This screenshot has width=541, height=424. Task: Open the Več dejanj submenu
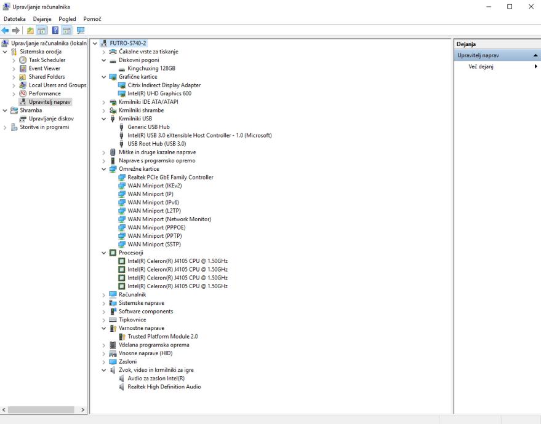497,66
